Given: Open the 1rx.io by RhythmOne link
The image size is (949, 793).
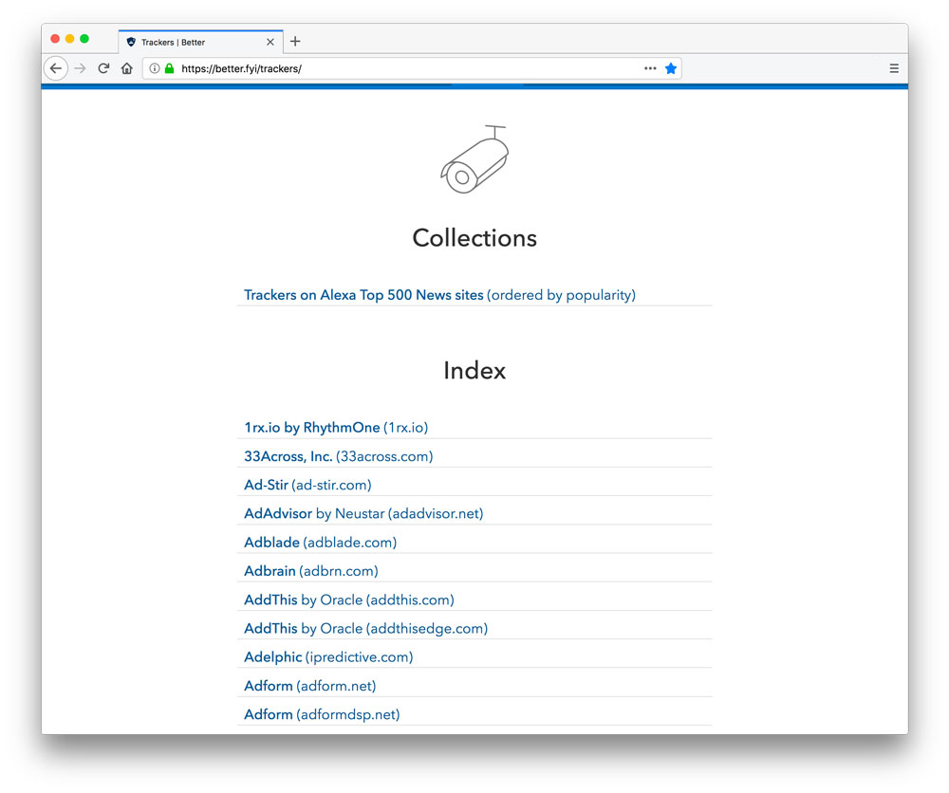Looking at the screenshot, I should (x=336, y=428).
